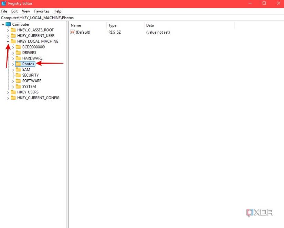
Task: Select the HARDWARE key label
Action: click(32, 58)
